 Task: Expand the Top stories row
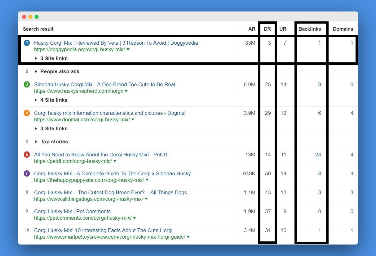click(51, 141)
